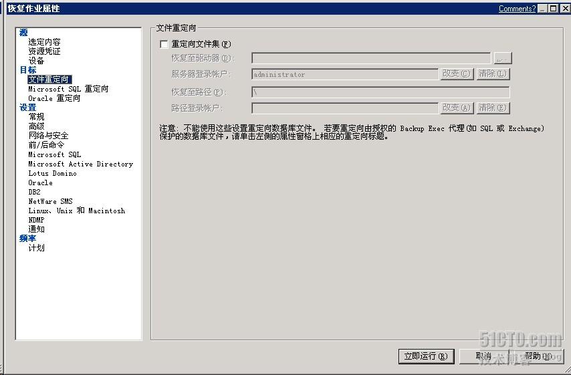The image size is (571, 375).
Task: Click the 帮助(H) button
Action: tap(538, 356)
